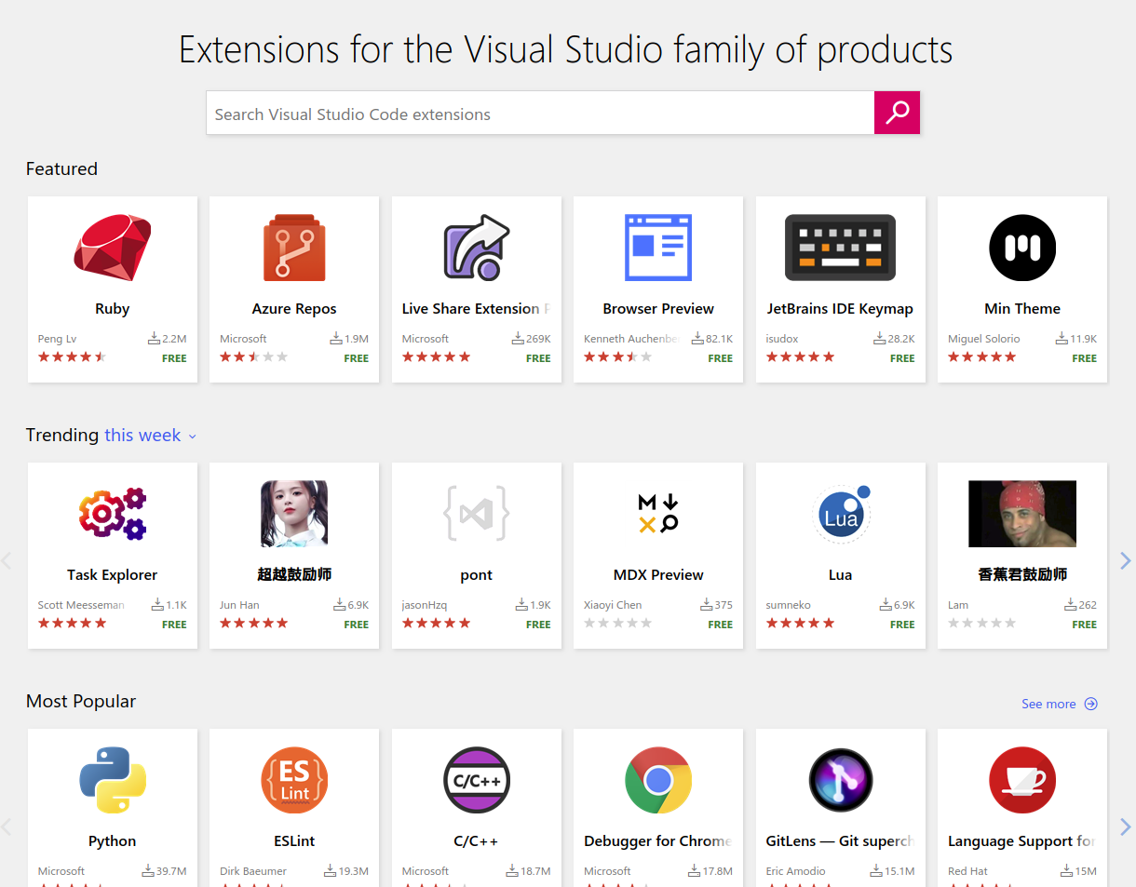Open the Python extension logo icon
The height and width of the screenshot is (887, 1136).
point(113,780)
